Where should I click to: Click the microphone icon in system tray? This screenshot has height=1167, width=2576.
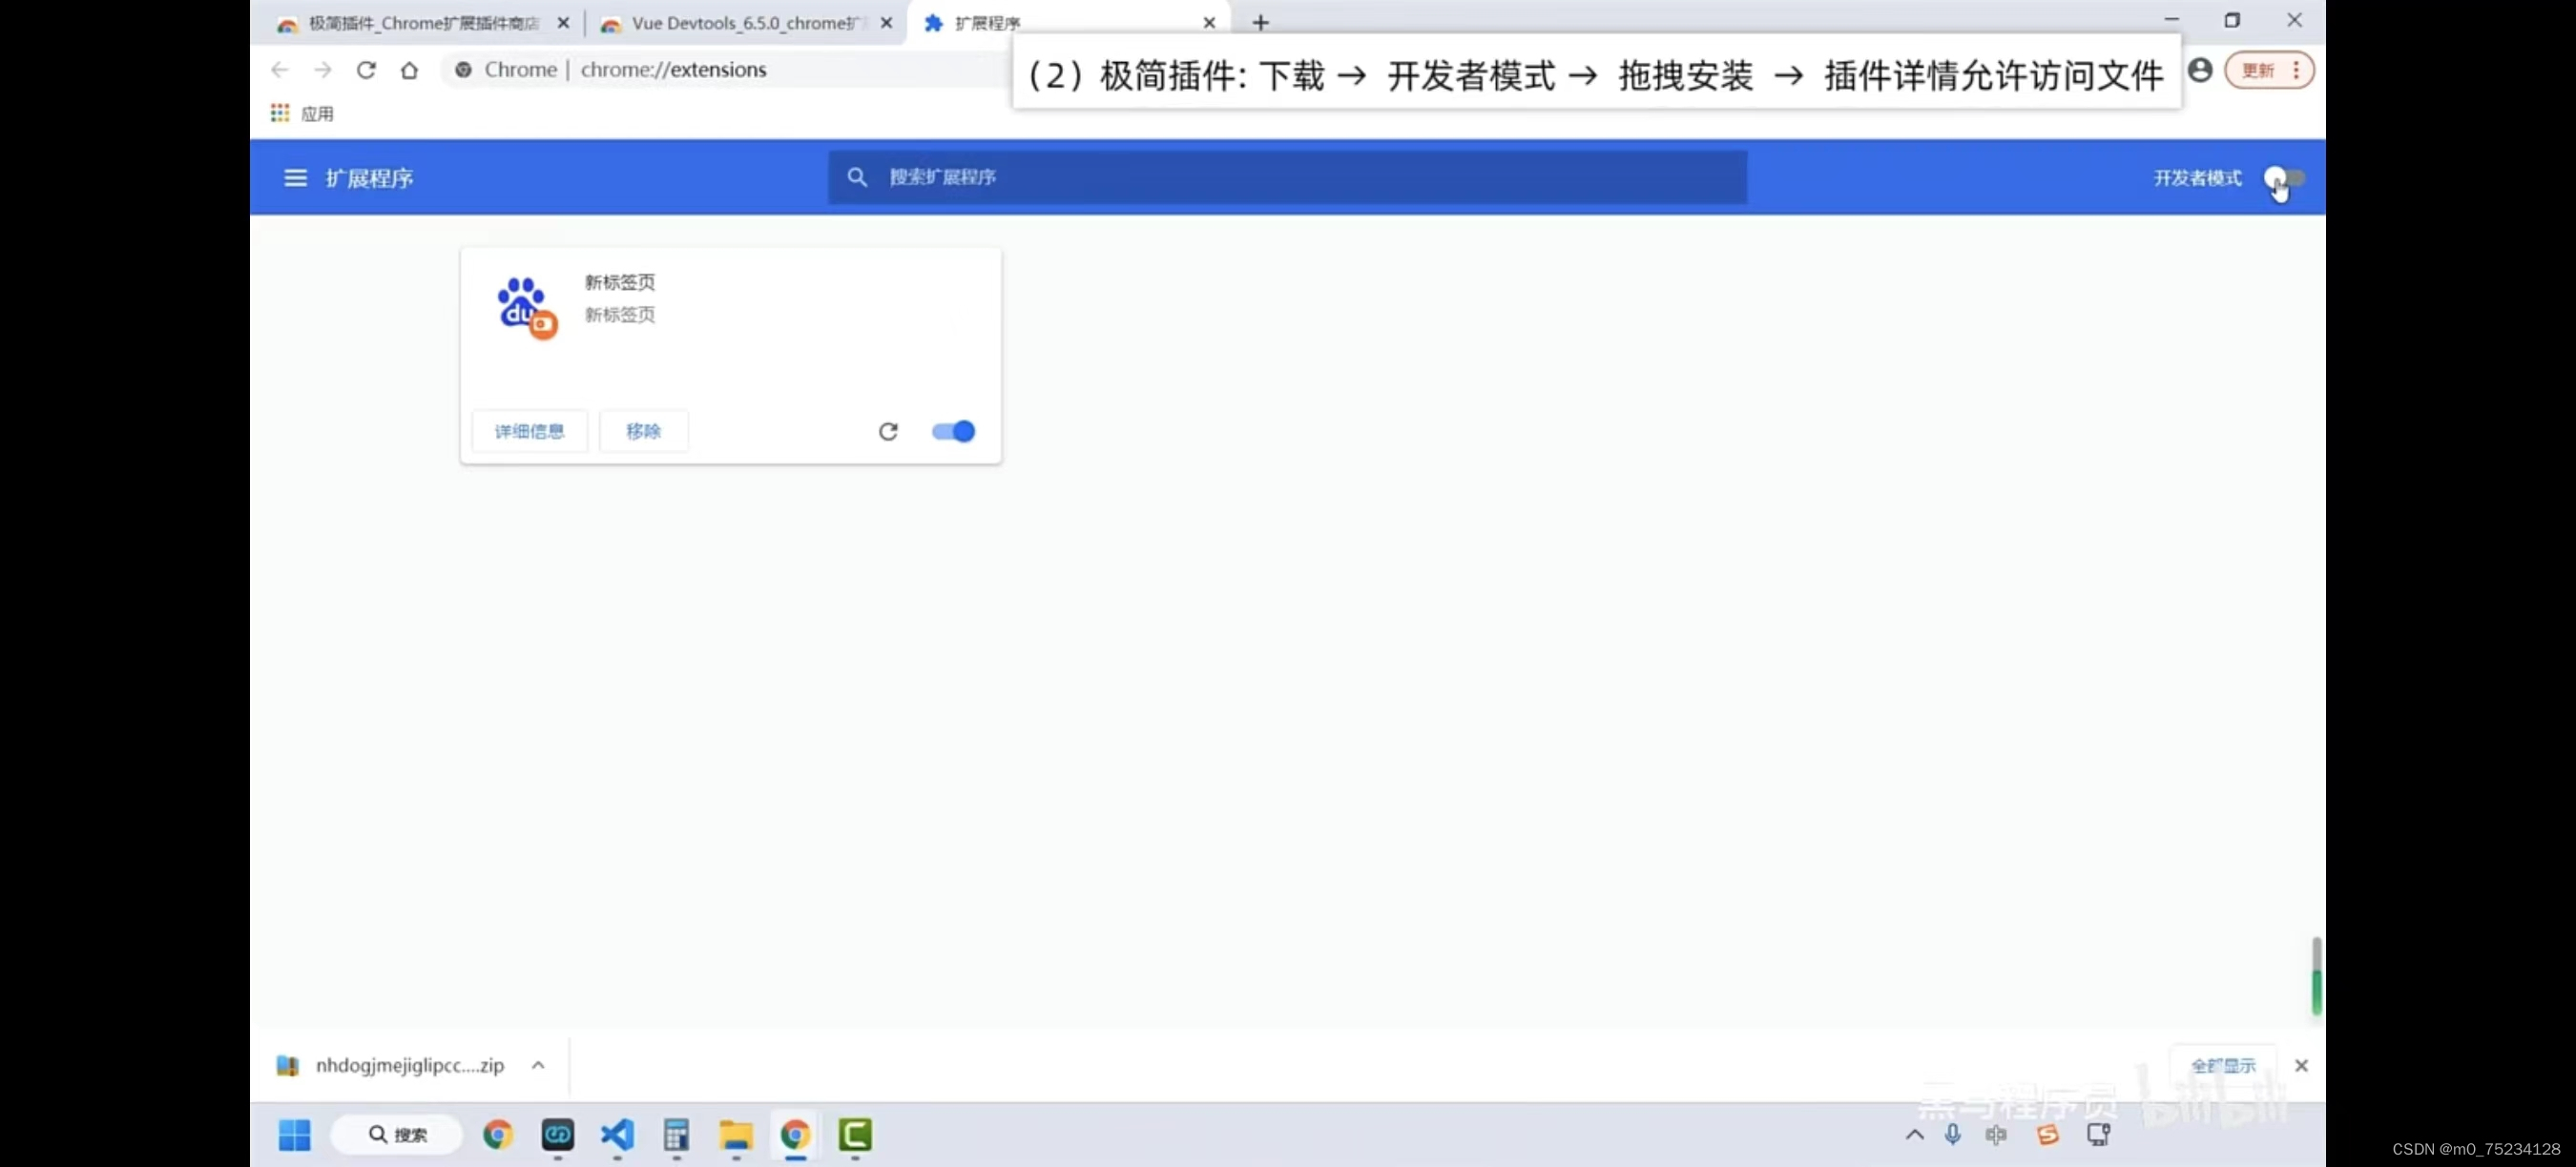pyautogui.click(x=1953, y=1135)
